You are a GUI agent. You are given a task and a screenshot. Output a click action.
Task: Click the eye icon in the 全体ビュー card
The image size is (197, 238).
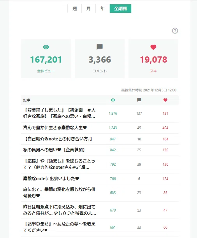(46, 47)
